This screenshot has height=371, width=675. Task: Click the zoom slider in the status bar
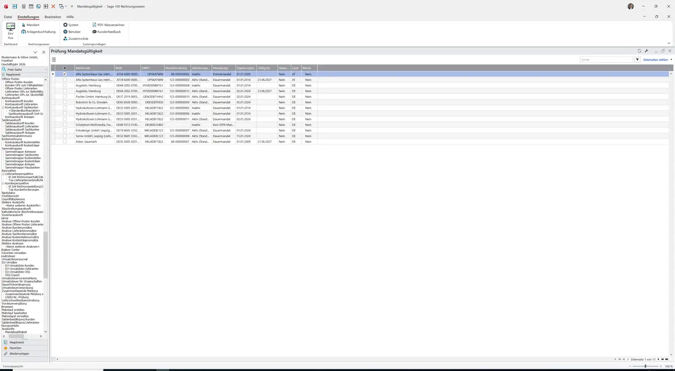pyautogui.click(x=645, y=366)
